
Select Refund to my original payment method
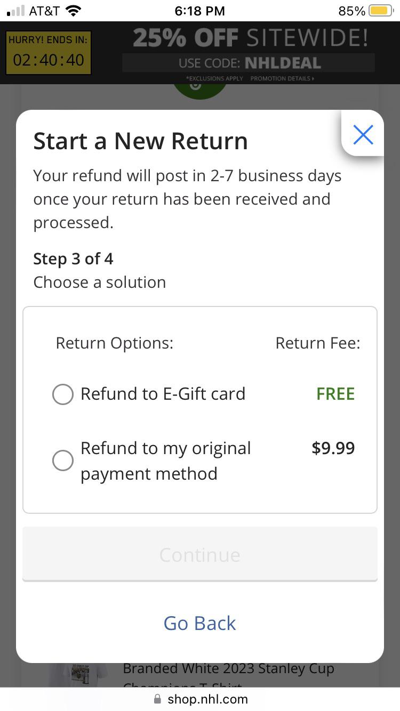62,460
